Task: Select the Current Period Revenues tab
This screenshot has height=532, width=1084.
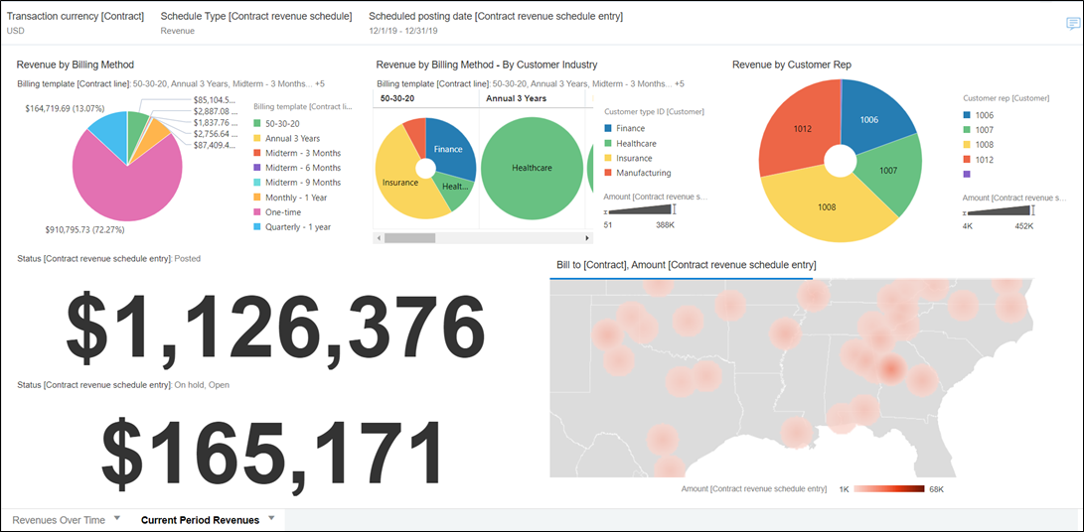Action: coord(200,520)
